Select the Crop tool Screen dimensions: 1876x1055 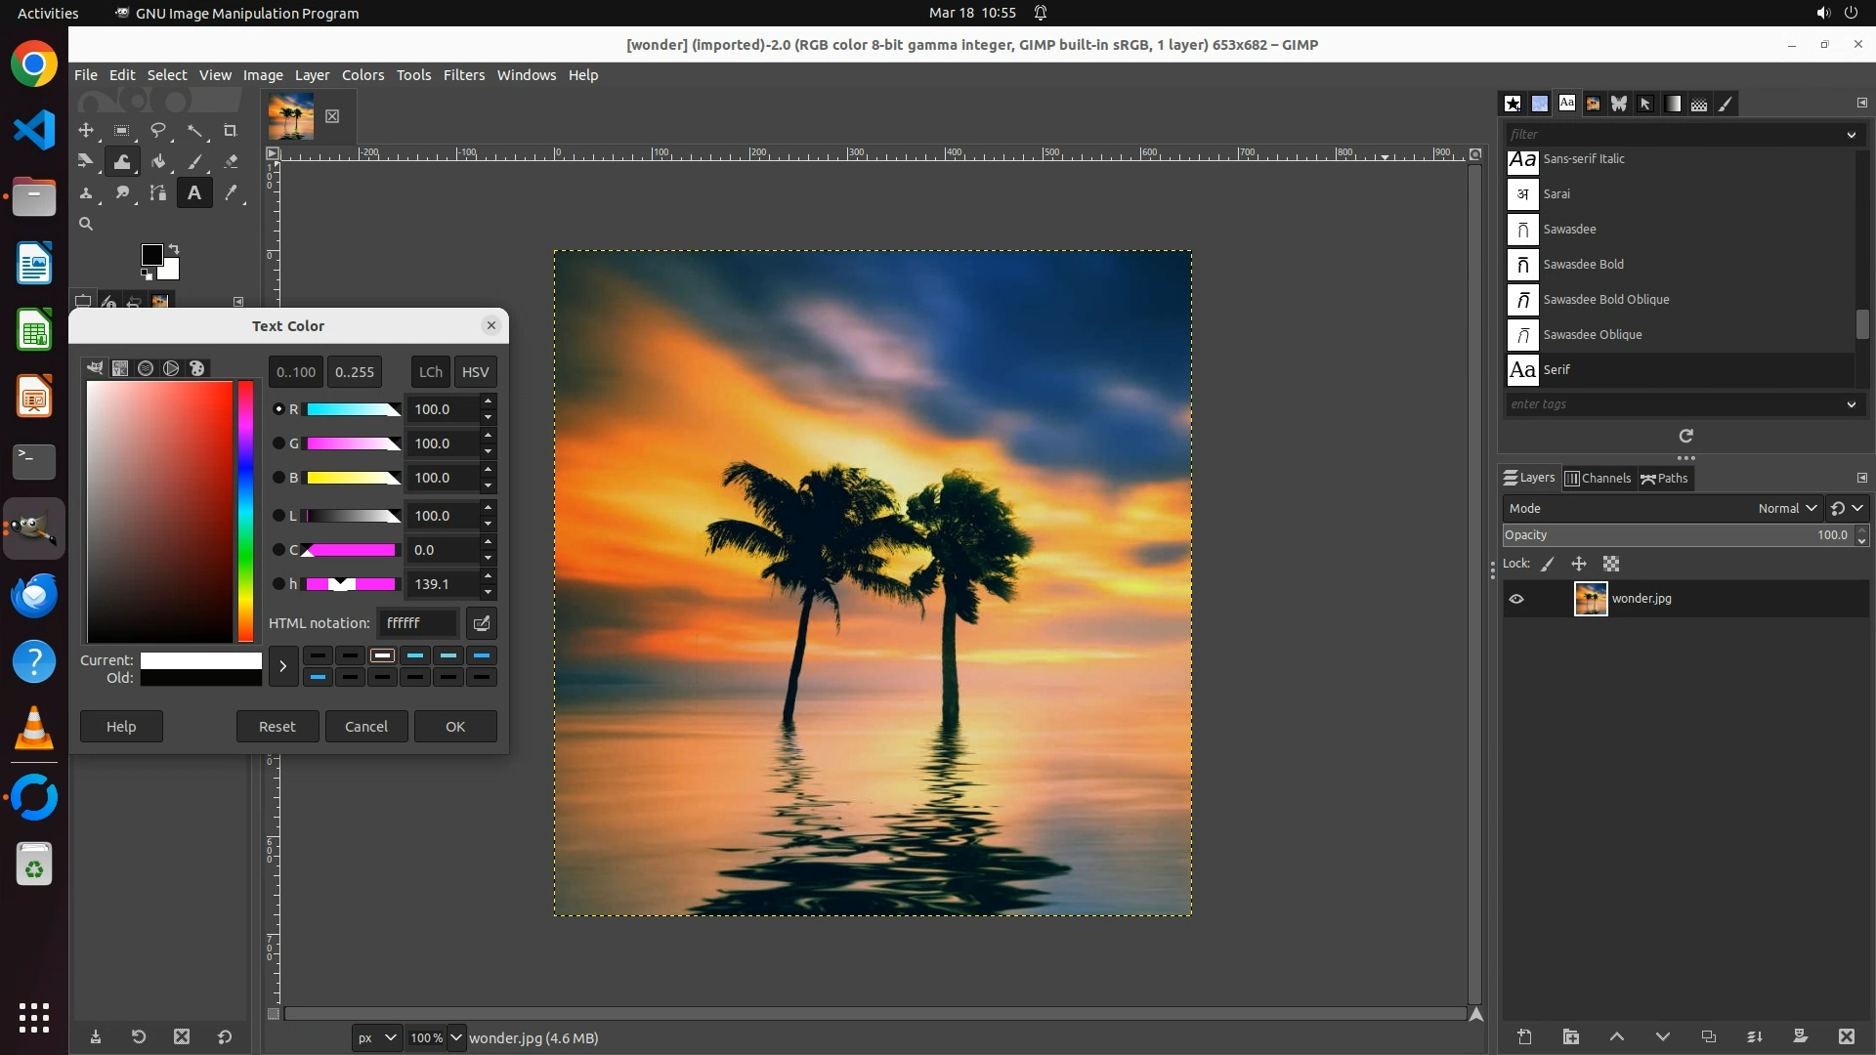[x=231, y=131]
